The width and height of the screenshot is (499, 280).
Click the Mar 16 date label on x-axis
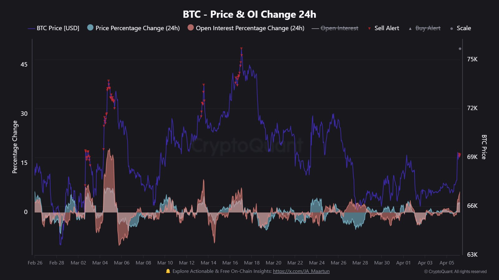(230, 263)
